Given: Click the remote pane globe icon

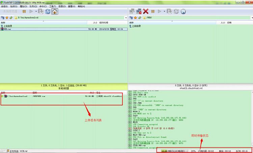Looking at the screenshot, I should (183, 11).
